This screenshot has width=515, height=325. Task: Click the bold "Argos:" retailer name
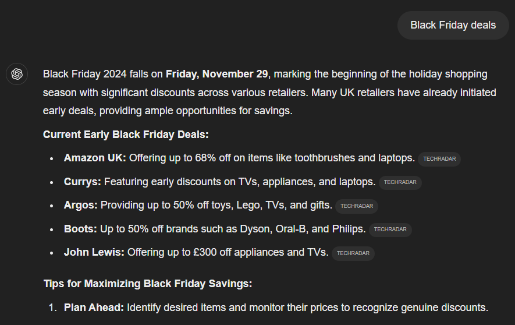82,205
